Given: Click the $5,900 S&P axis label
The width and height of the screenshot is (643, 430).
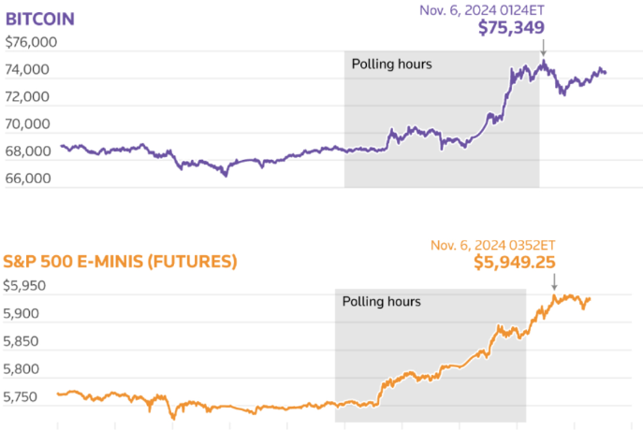Looking at the screenshot, I should (24, 314).
